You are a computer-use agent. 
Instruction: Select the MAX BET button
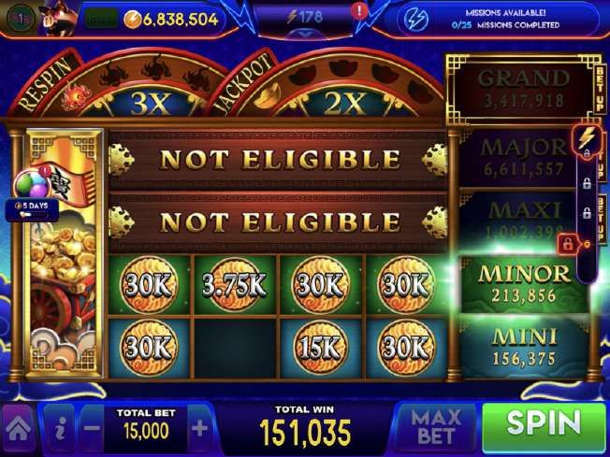click(437, 427)
